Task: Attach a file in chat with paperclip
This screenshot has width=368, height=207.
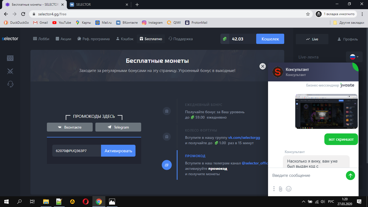Action: (280, 189)
